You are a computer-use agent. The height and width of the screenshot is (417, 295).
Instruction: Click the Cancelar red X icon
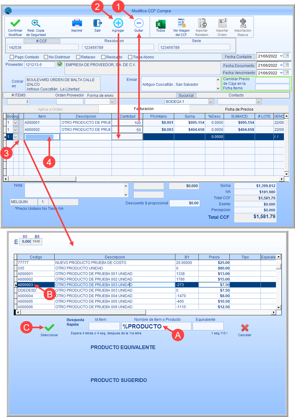point(245,328)
